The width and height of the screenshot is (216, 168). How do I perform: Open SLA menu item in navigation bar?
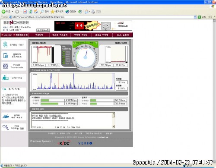tap(123, 35)
